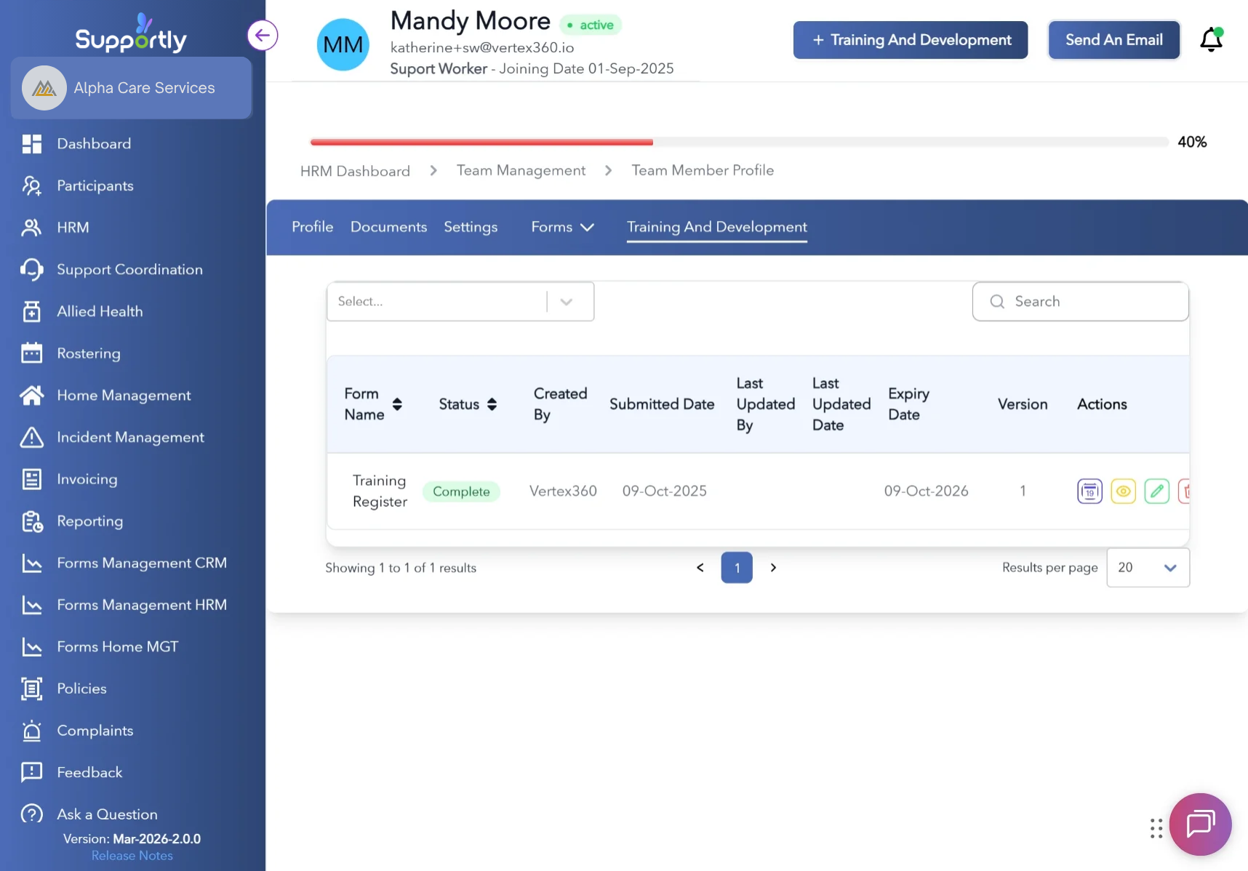1248x871 pixels.
Task: Open the Release Notes link
Action: (x=132, y=856)
